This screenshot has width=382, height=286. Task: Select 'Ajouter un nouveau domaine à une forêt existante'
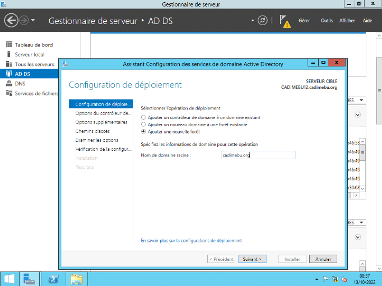(143, 125)
